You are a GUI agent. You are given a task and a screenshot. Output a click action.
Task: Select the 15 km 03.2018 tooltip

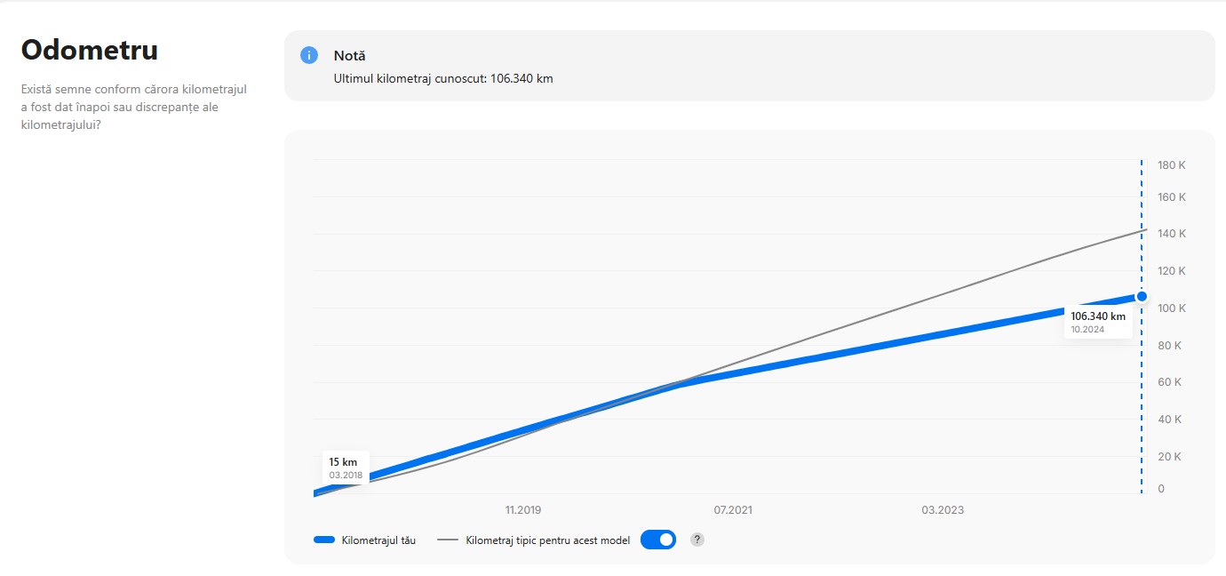[x=346, y=468]
